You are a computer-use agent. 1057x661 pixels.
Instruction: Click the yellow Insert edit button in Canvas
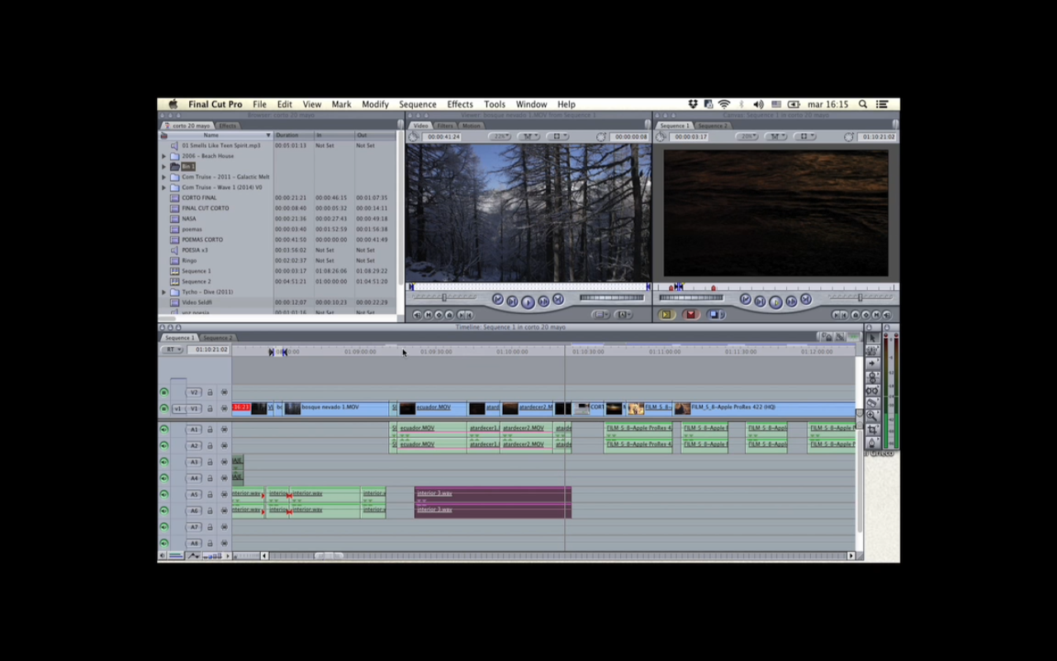pos(666,315)
